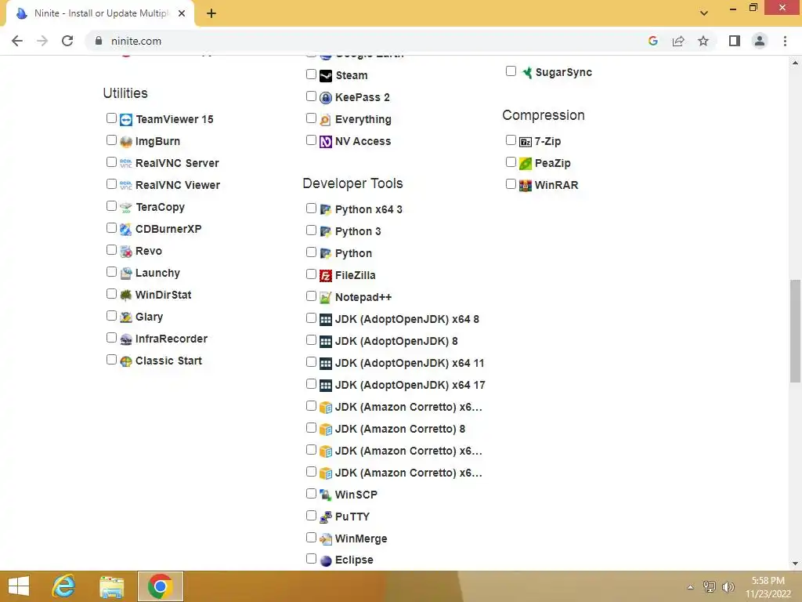The width and height of the screenshot is (802, 602).
Task: Check the InfraRecorder checkbox
Action: click(x=111, y=338)
